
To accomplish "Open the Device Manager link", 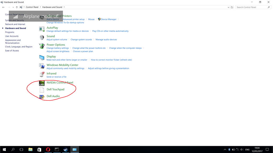I will (109, 19).
